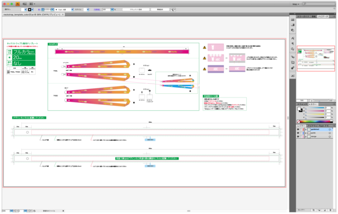Click the opacity link label
Viewport: 338px width, 214px height.
(97, 9)
